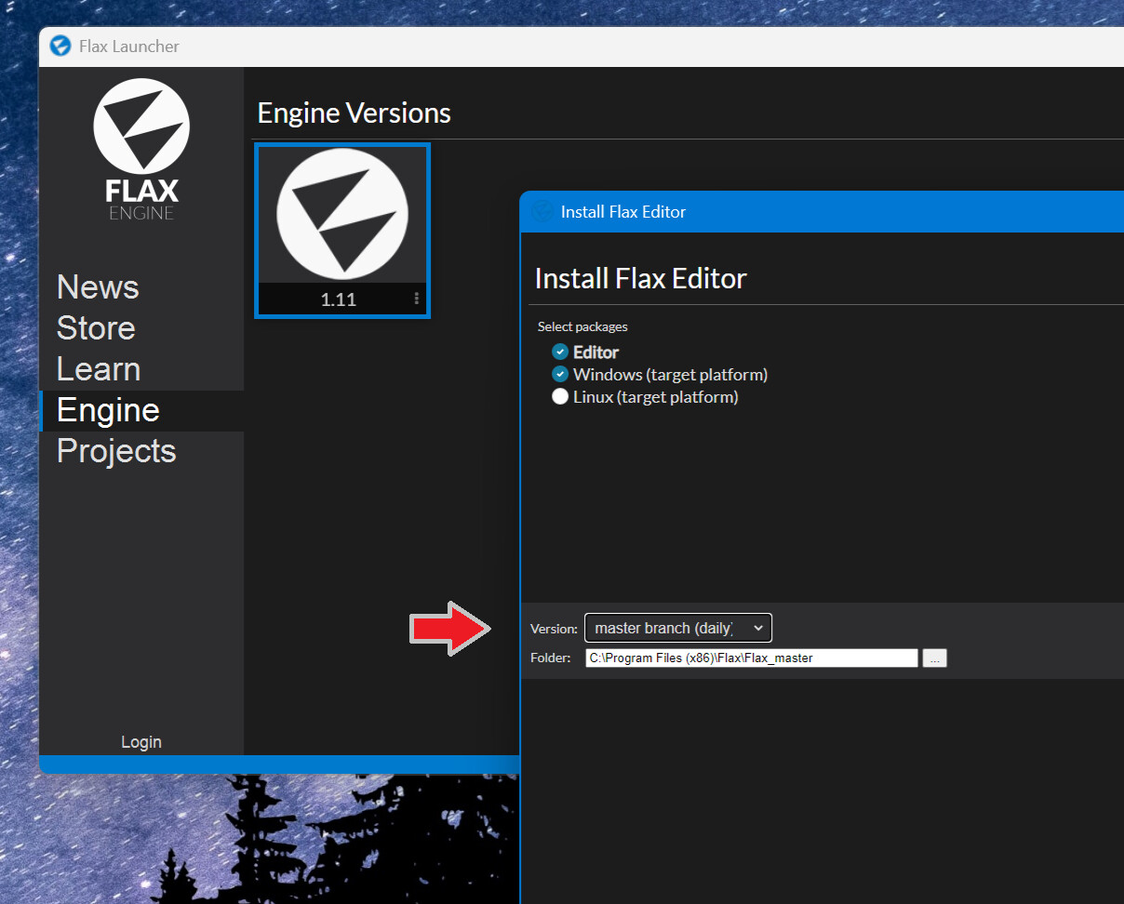
Task: Click the Engine Versions heading
Action: coord(354,113)
